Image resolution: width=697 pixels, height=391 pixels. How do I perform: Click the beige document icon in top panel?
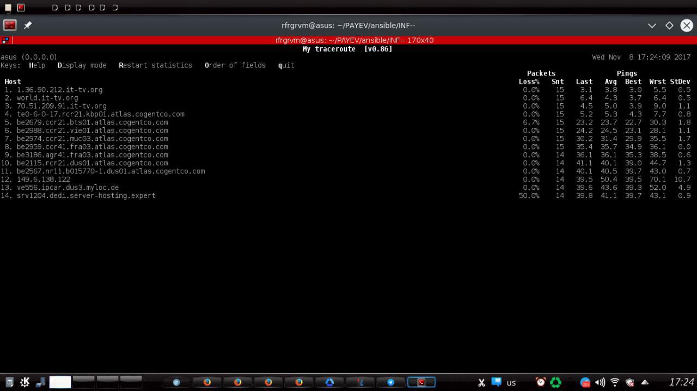tap(8, 8)
